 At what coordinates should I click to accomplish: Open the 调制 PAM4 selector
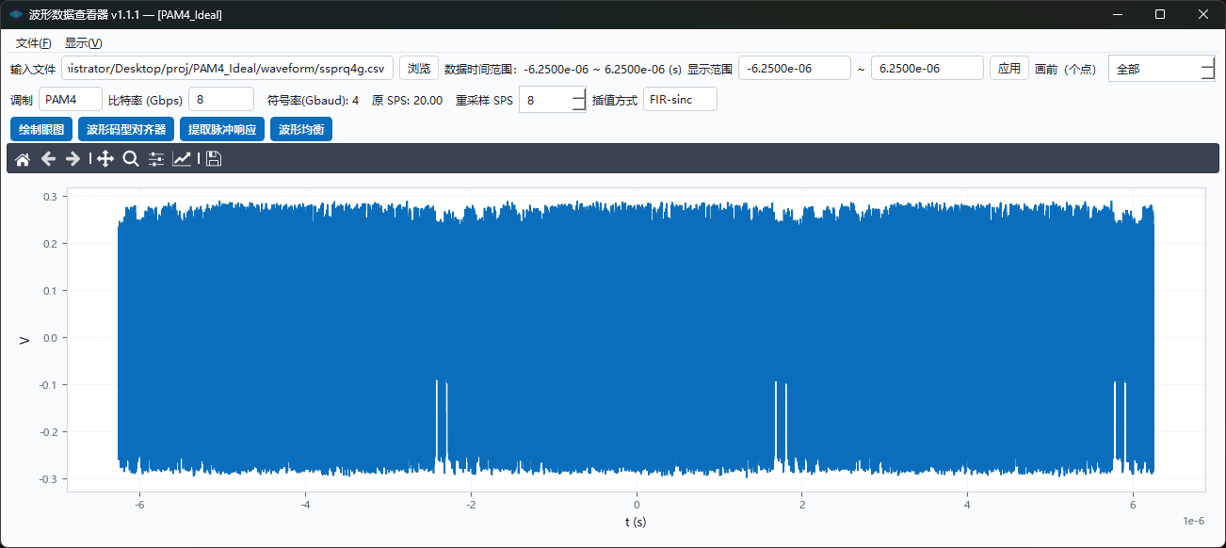click(71, 100)
